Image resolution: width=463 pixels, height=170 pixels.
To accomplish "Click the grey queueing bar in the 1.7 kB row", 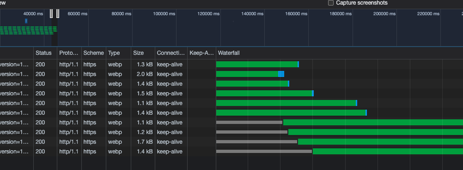I will pyautogui.click(x=256, y=142).
